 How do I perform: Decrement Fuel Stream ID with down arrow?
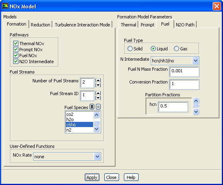[x=98, y=98]
